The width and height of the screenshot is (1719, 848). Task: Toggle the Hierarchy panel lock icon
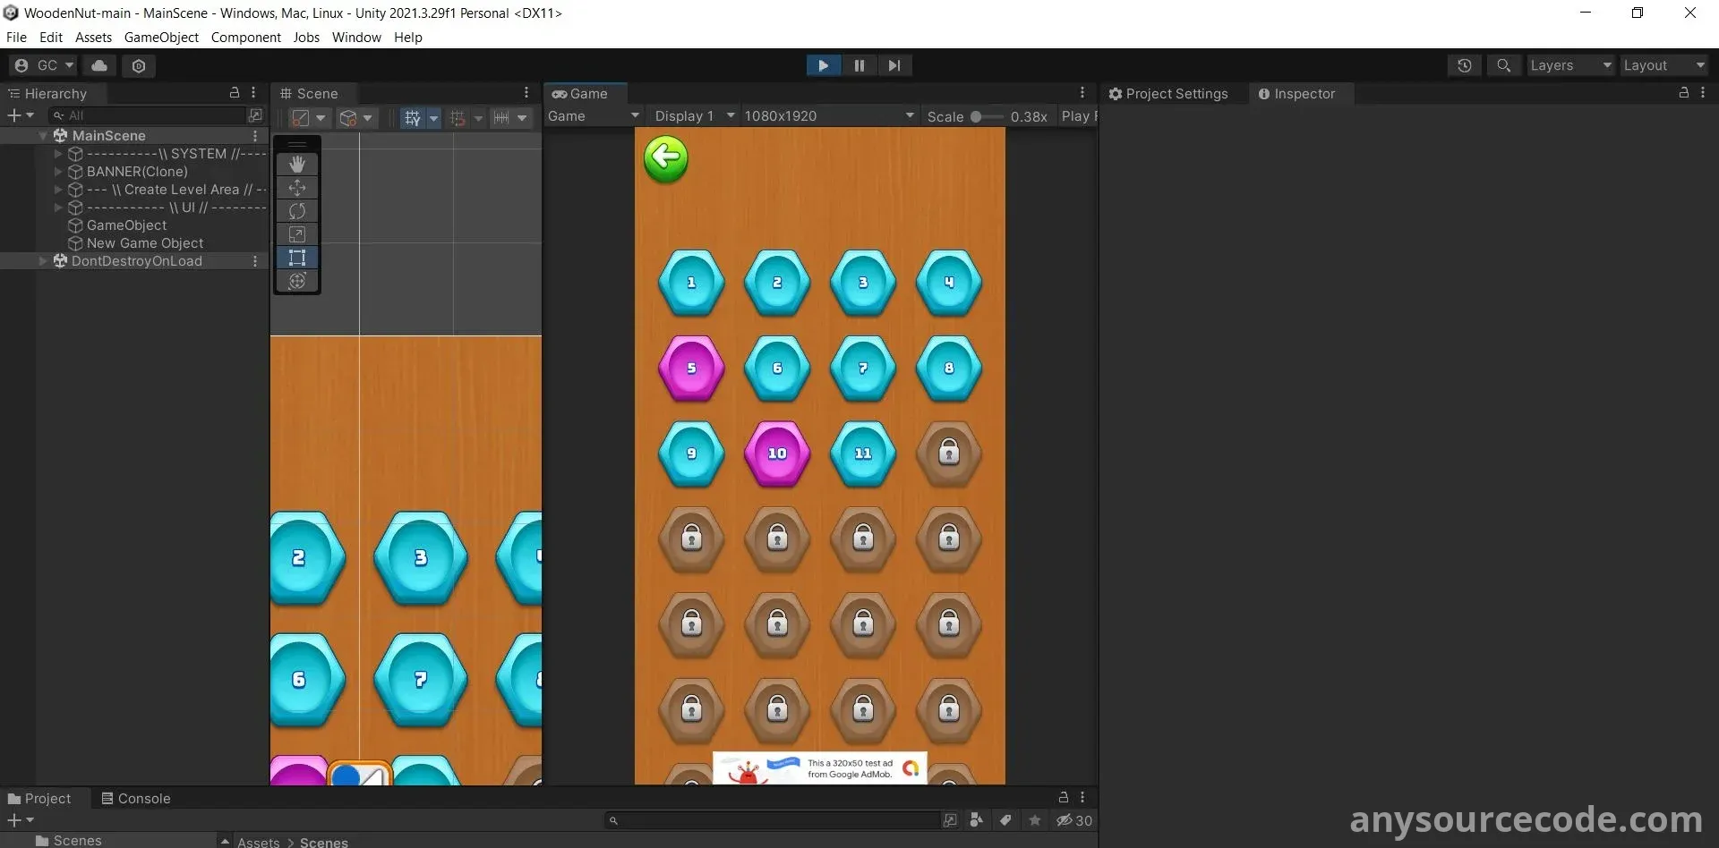[x=235, y=93]
